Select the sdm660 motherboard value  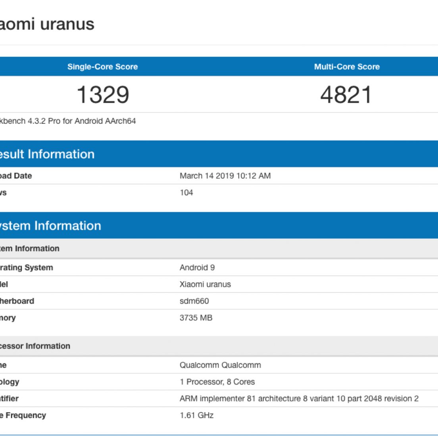coord(194,301)
